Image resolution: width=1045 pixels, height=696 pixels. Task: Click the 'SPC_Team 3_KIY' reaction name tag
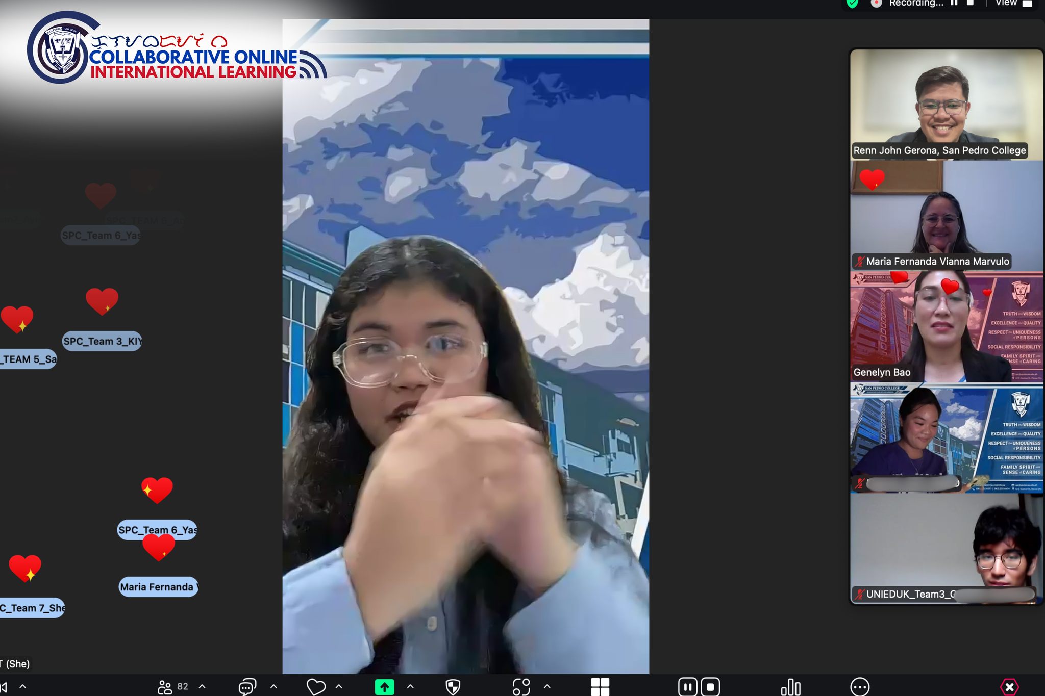click(x=102, y=341)
